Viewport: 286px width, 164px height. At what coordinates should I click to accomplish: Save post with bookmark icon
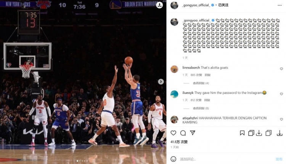[x=242, y=133]
